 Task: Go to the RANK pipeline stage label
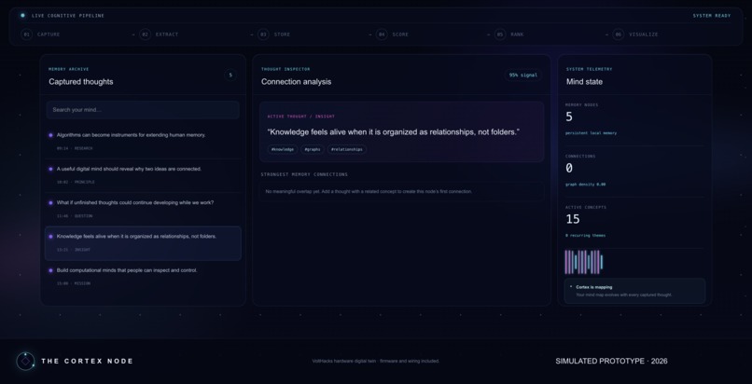click(517, 34)
